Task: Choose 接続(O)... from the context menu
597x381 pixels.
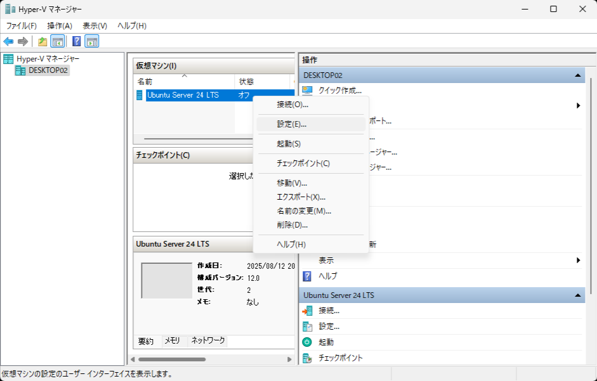Action: 311,105
